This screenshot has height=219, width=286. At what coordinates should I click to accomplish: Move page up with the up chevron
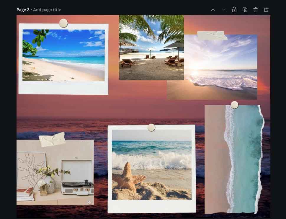(x=213, y=10)
